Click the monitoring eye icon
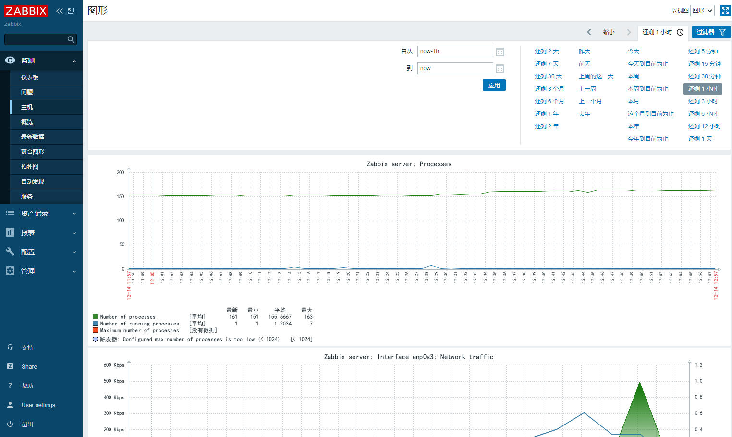Image resolution: width=732 pixels, height=437 pixels. [x=10, y=61]
